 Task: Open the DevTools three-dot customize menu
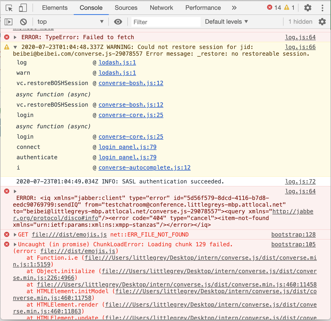[x=322, y=8]
